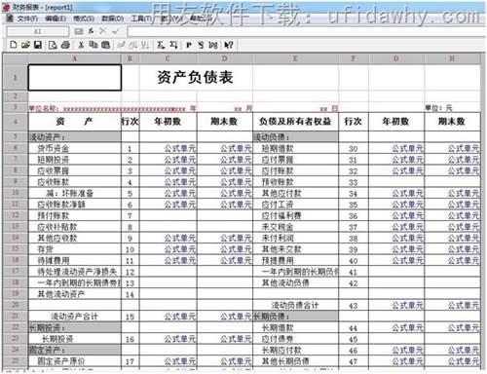This screenshot has height=374, width=487.
Task: Click the 资 产 column heading cell
Action: pos(75,122)
